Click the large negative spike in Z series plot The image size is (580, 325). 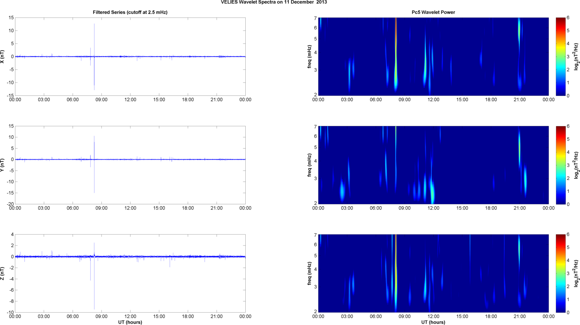(x=94, y=283)
